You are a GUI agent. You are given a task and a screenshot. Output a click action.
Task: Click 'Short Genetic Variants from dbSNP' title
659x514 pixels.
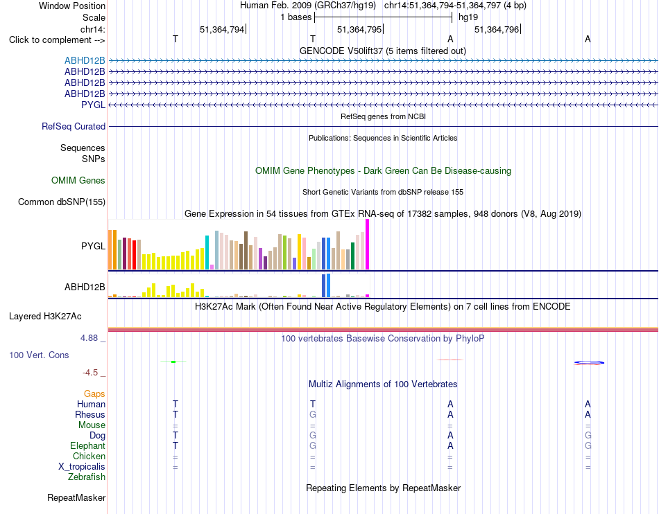pyautogui.click(x=383, y=192)
